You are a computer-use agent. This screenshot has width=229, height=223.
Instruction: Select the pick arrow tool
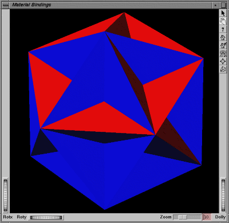click(223, 13)
